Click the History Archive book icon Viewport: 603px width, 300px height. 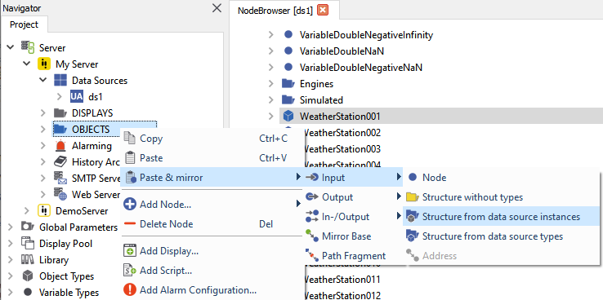[x=60, y=162]
